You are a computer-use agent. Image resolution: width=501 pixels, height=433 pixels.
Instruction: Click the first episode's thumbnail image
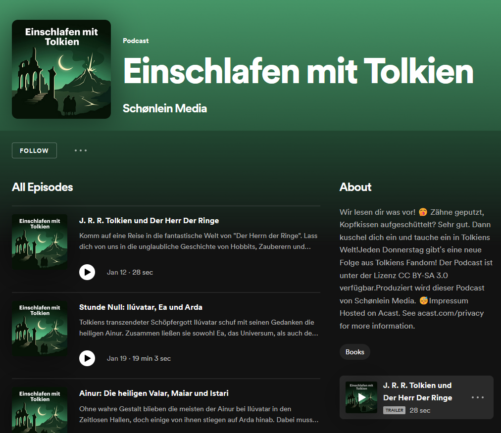[x=40, y=242]
